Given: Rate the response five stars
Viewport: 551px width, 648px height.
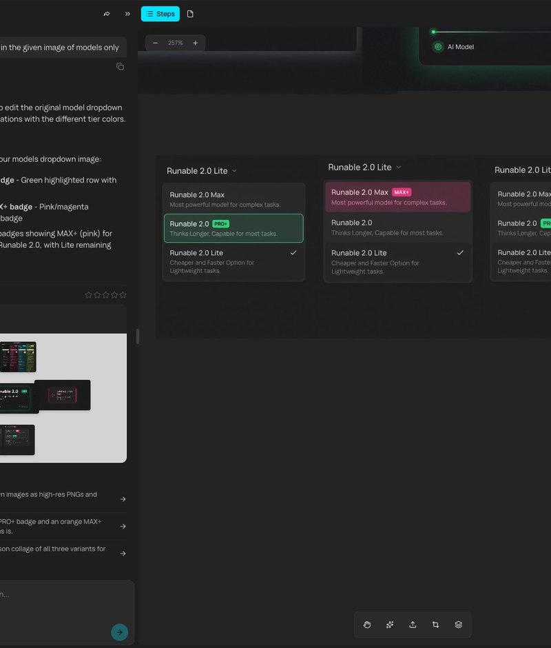Looking at the screenshot, I should 123,294.
